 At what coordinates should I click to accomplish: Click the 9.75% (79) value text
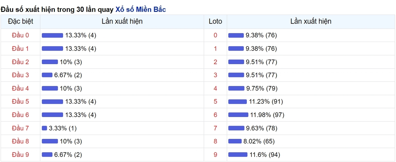click(x=262, y=88)
